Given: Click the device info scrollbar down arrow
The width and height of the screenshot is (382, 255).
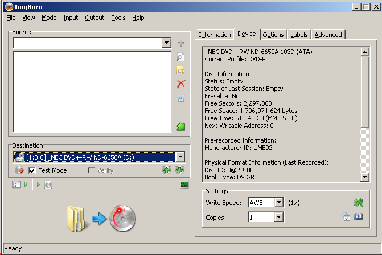Looking at the screenshot, I should [x=365, y=177].
